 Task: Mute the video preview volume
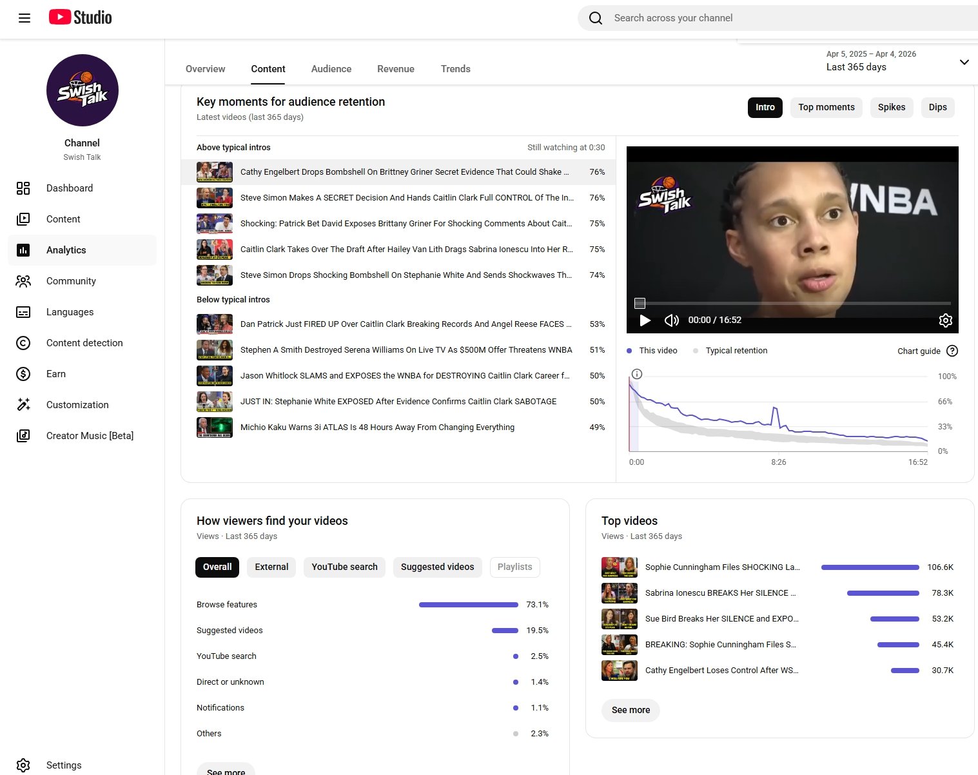(671, 320)
